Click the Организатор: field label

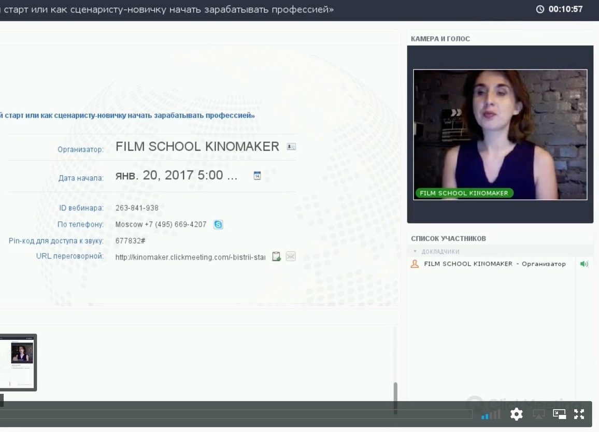click(x=81, y=149)
